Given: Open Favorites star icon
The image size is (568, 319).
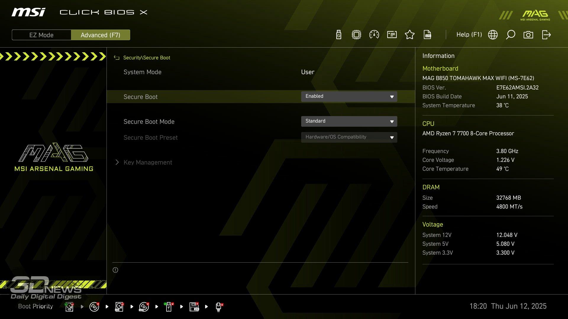Looking at the screenshot, I should (410, 35).
